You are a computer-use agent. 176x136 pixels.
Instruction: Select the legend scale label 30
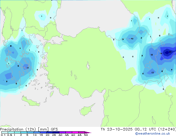(60, 135)
